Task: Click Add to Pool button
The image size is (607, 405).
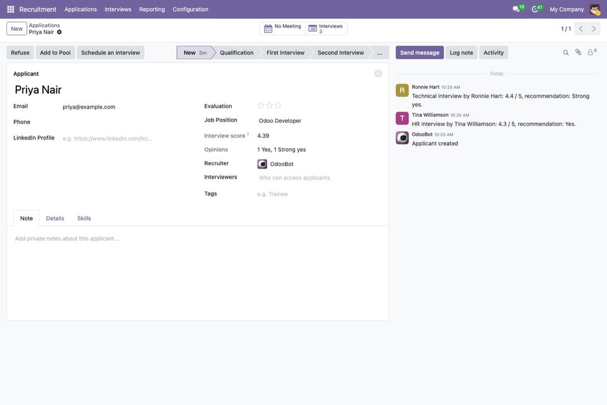Action: pyautogui.click(x=55, y=53)
